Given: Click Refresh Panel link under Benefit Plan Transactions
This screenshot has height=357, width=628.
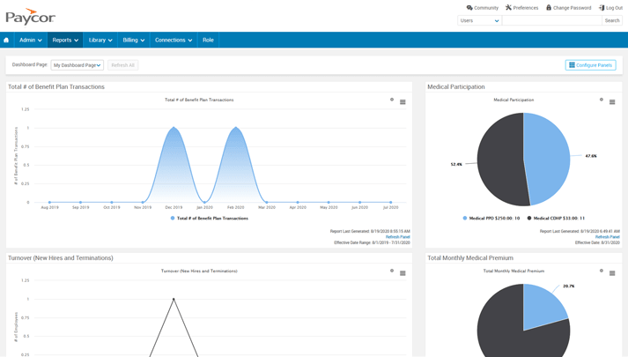Looking at the screenshot, I should (398, 237).
